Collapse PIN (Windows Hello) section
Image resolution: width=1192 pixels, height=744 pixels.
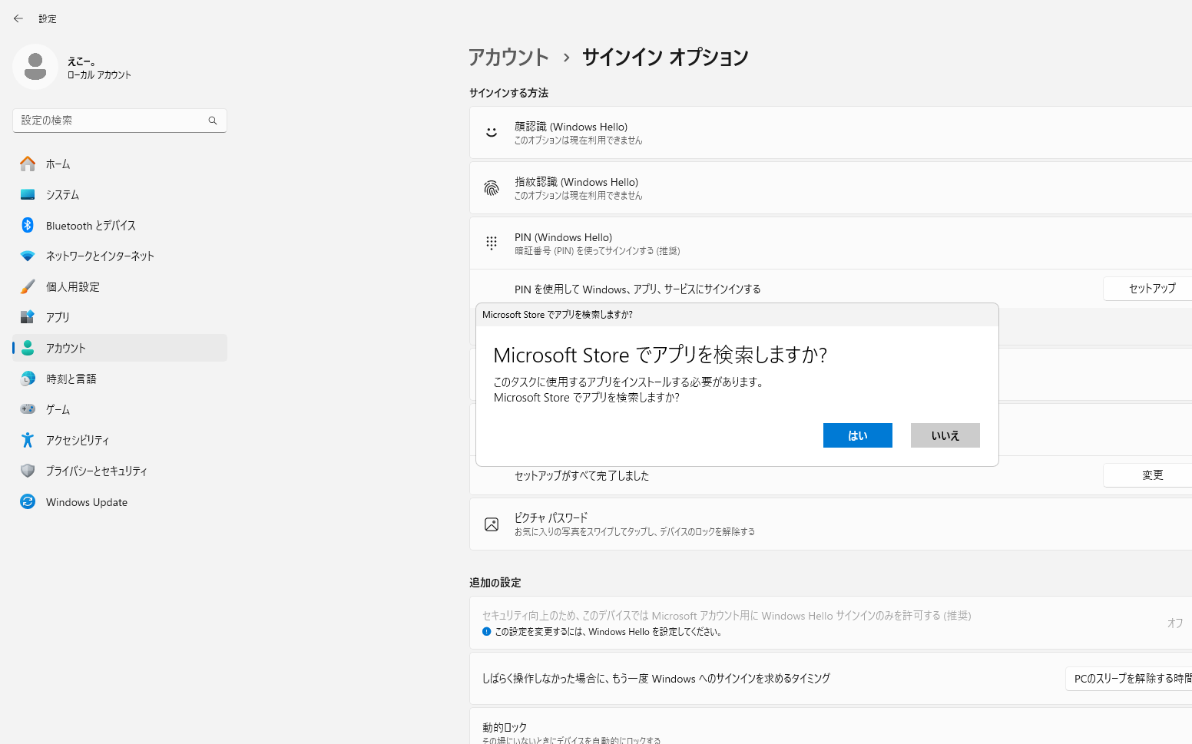(830, 243)
